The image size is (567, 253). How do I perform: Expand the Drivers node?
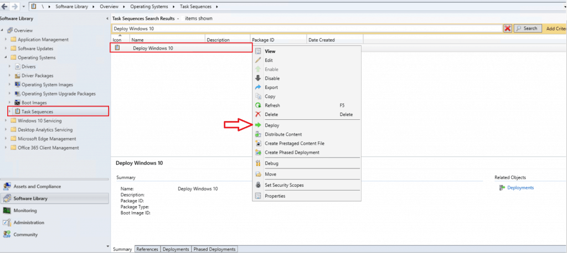coord(10,67)
